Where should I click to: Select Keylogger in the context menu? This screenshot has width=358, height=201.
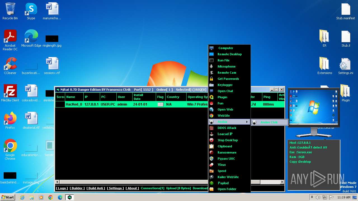[229, 85]
